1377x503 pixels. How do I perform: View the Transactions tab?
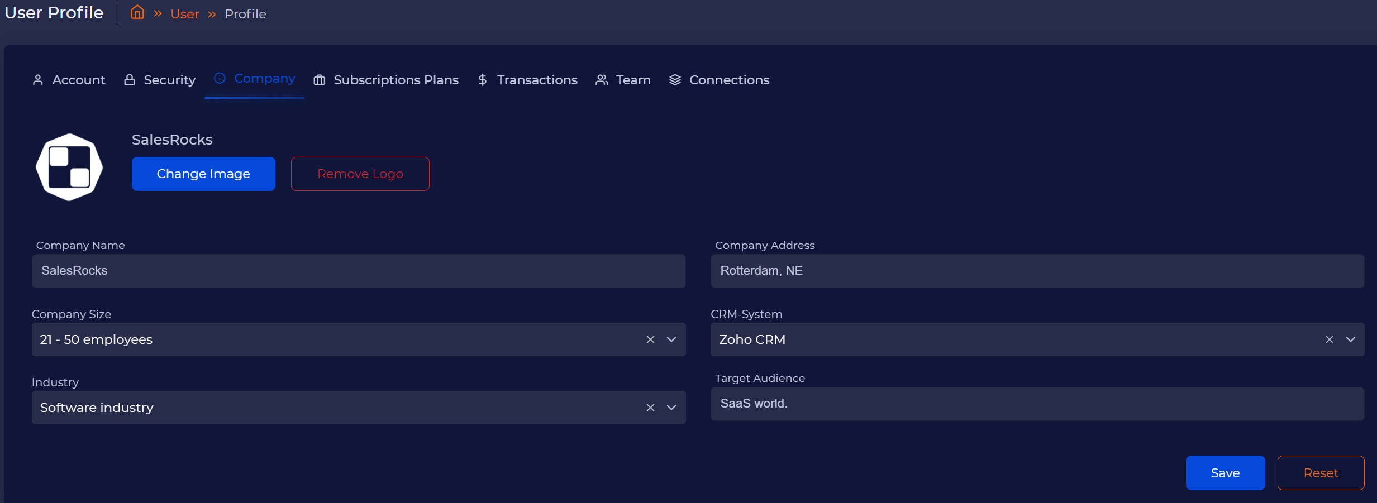coord(527,80)
